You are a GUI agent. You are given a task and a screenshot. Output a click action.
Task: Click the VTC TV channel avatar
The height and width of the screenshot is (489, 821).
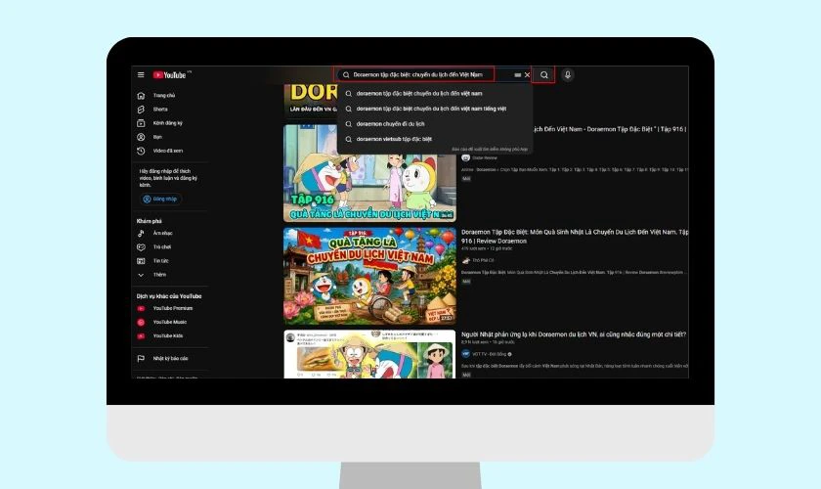pyautogui.click(x=465, y=354)
